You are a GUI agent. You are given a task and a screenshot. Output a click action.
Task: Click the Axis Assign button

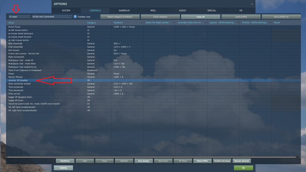pyautogui.click(x=144, y=161)
